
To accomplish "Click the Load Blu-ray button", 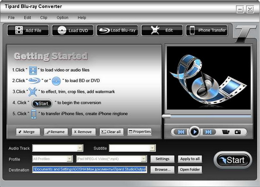I will 117,30.
